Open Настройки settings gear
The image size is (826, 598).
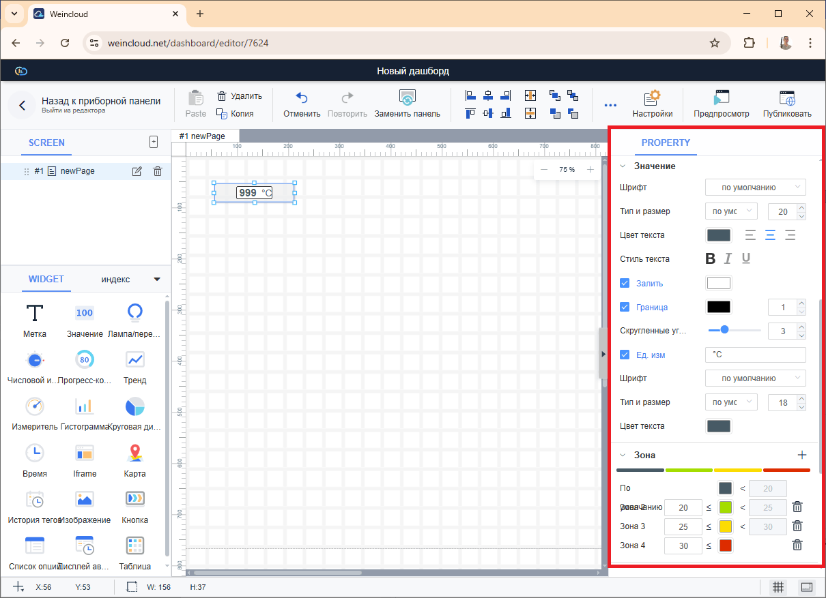pos(652,98)
